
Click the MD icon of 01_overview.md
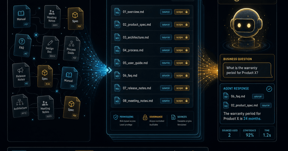tap(117, 12)
